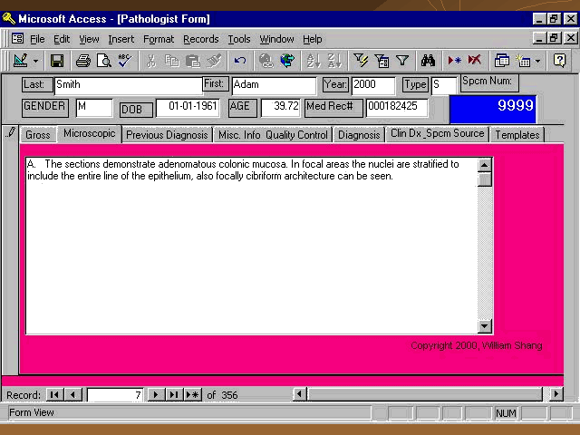Screen dimensions: 580x435
Task: Open Print Preview from the toolbar
Action: [103, 61]
